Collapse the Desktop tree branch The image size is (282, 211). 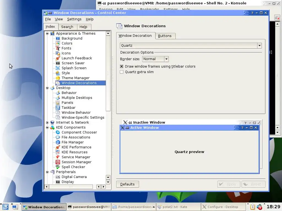tap(47, 88)
